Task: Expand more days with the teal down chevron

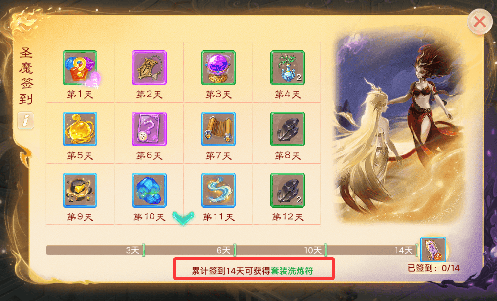Action: (x=183, y=218)
